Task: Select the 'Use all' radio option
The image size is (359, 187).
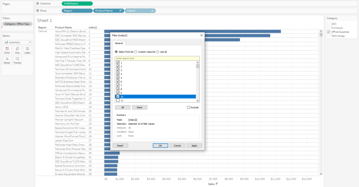Action: pos(157,52)
